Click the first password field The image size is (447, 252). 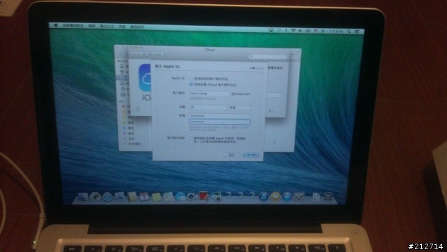click(x=220, y=116)
